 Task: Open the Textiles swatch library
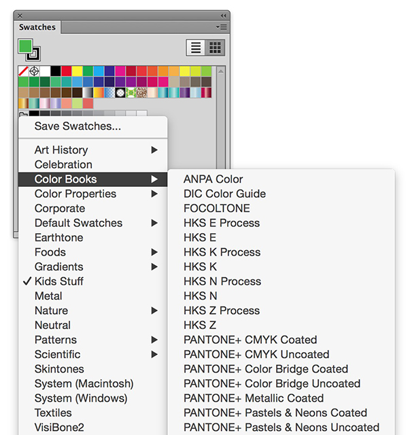point(93,413)
